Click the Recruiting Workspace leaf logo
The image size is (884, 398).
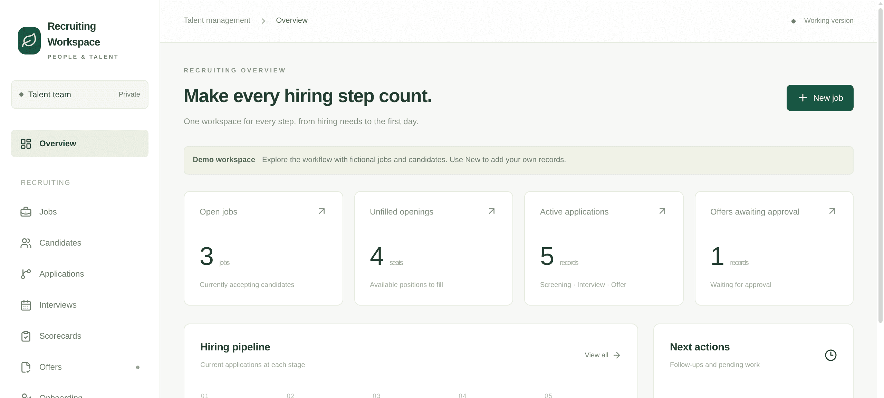29,41
